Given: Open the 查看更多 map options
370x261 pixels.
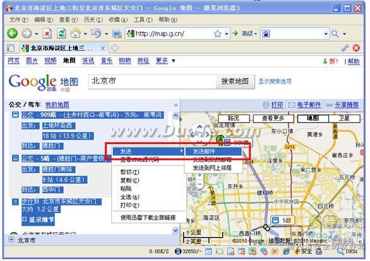Looking at the screenshot, I should (273, 118).
